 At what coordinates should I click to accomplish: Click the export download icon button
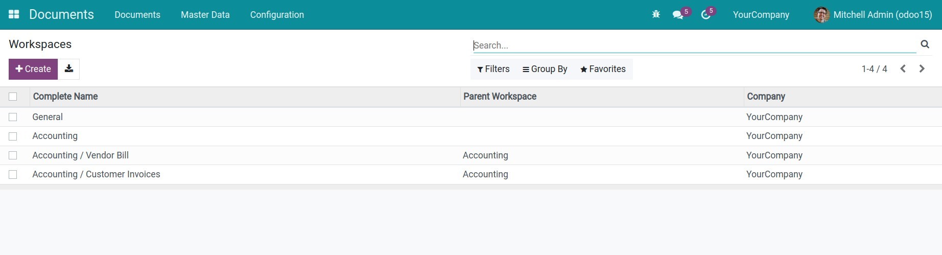tap(69, 69)
